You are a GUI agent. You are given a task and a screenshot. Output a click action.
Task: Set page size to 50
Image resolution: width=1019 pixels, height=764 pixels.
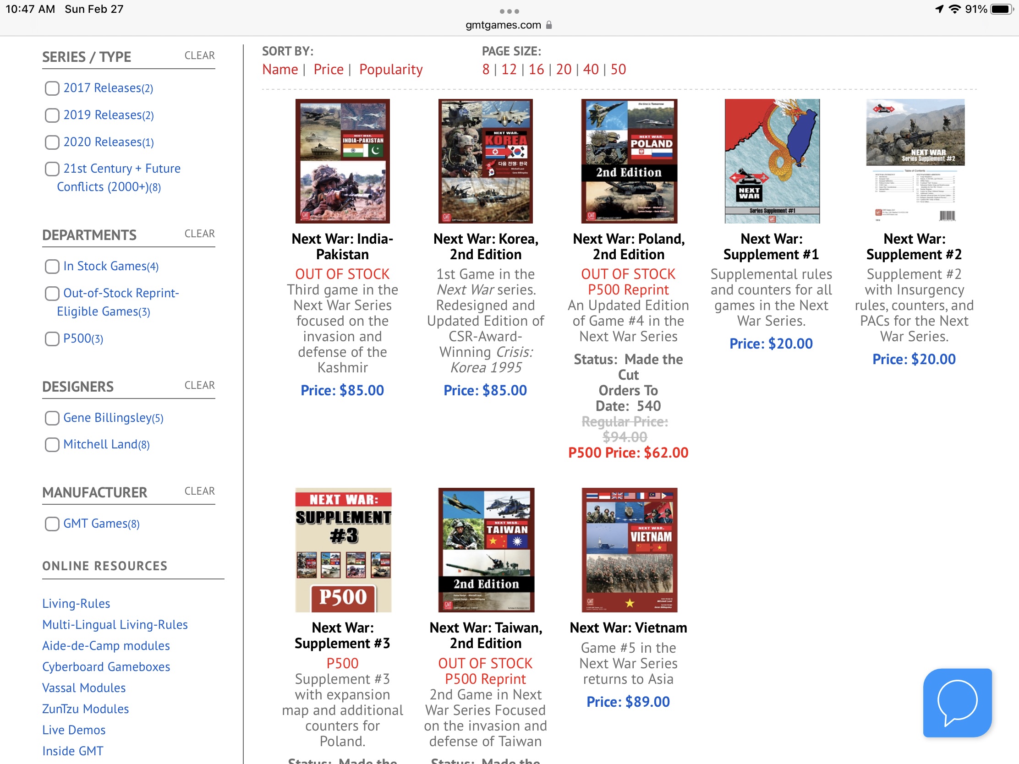click(618, 69)
